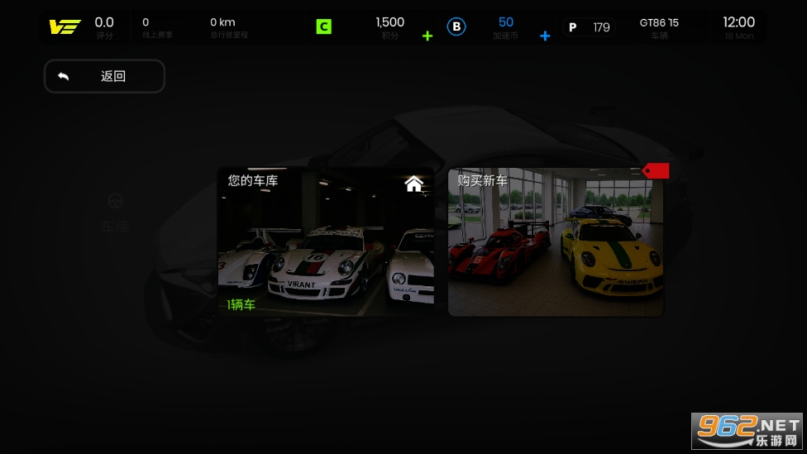
Task: Select the GT86 15 车辆 entry
Action: (x=659, y=27)
